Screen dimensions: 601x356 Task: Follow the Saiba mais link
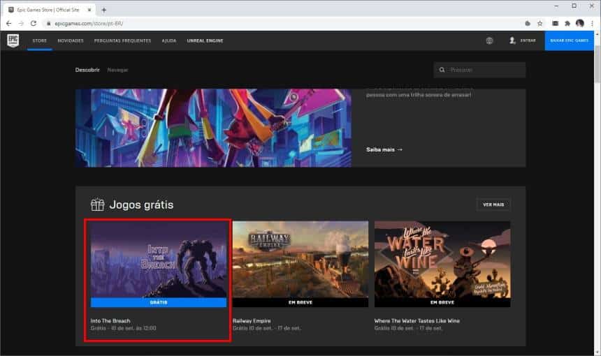click(384, 149)
